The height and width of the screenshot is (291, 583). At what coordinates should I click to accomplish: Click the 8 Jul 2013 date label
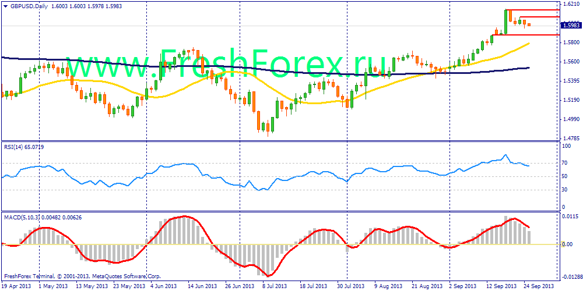(x=275, y=286)
